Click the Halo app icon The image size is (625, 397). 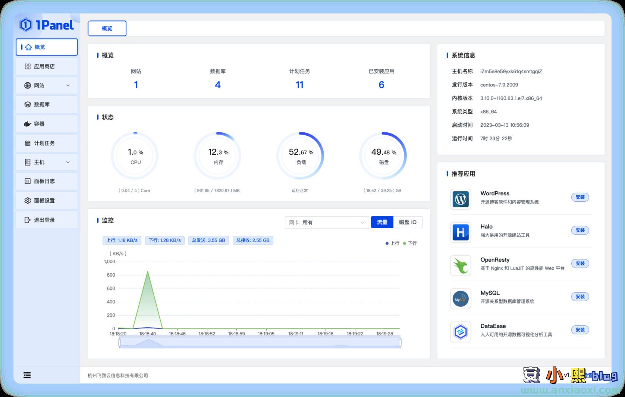(x=461, y=233)
